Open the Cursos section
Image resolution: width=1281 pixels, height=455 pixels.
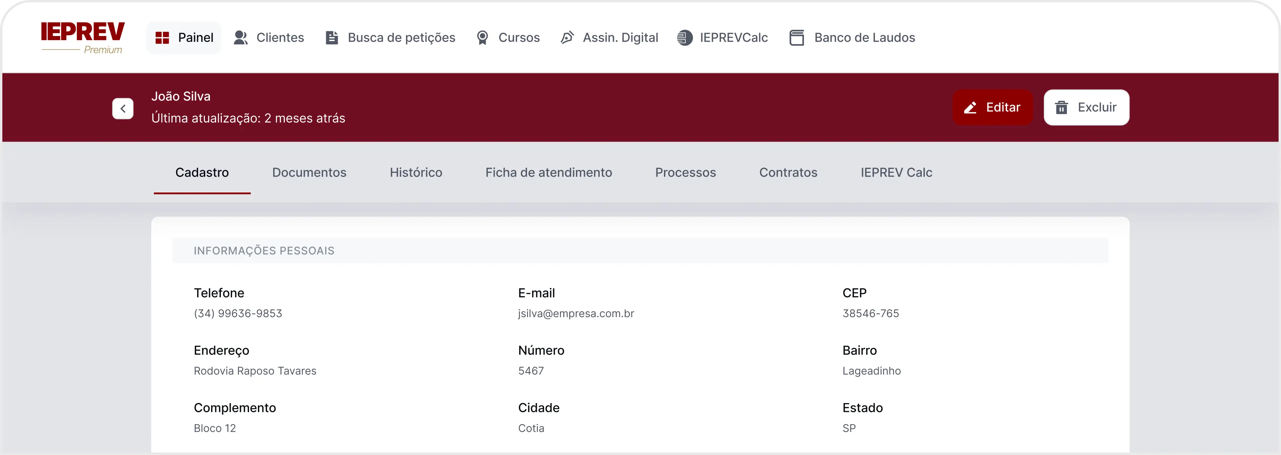coord(508,38)
